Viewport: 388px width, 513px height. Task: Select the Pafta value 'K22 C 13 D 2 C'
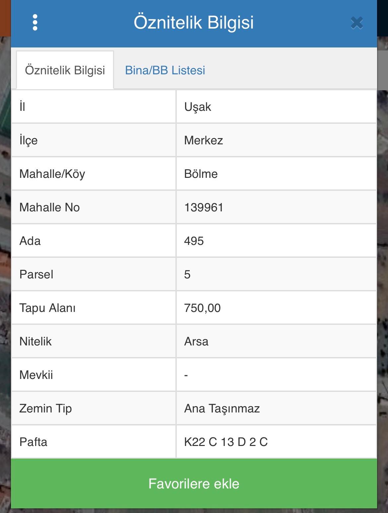click(x=226, y=442)
